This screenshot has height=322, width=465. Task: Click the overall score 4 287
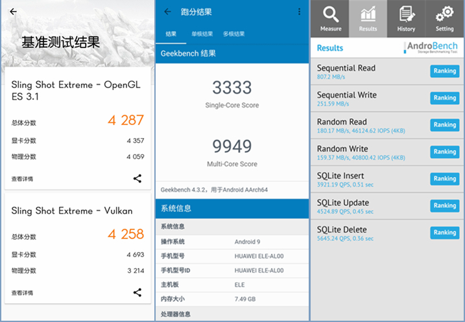tap(126, 121)
